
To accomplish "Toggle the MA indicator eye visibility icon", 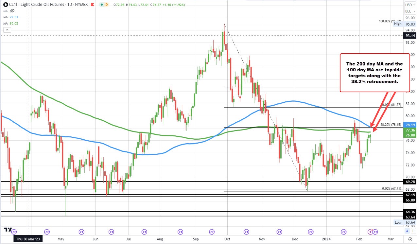I will [12, 11].
